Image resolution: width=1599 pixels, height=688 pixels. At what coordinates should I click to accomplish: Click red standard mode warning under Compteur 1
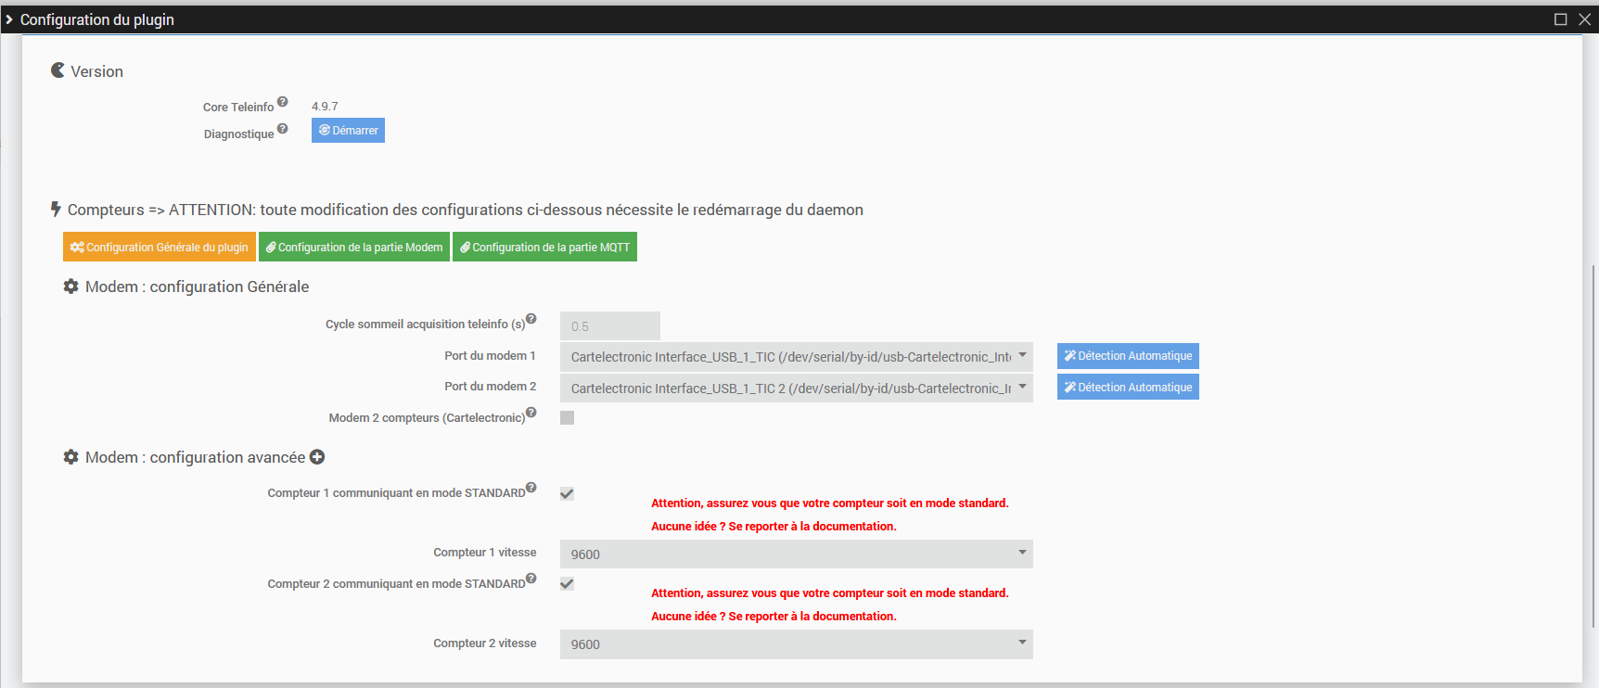(x=829, y=503)
